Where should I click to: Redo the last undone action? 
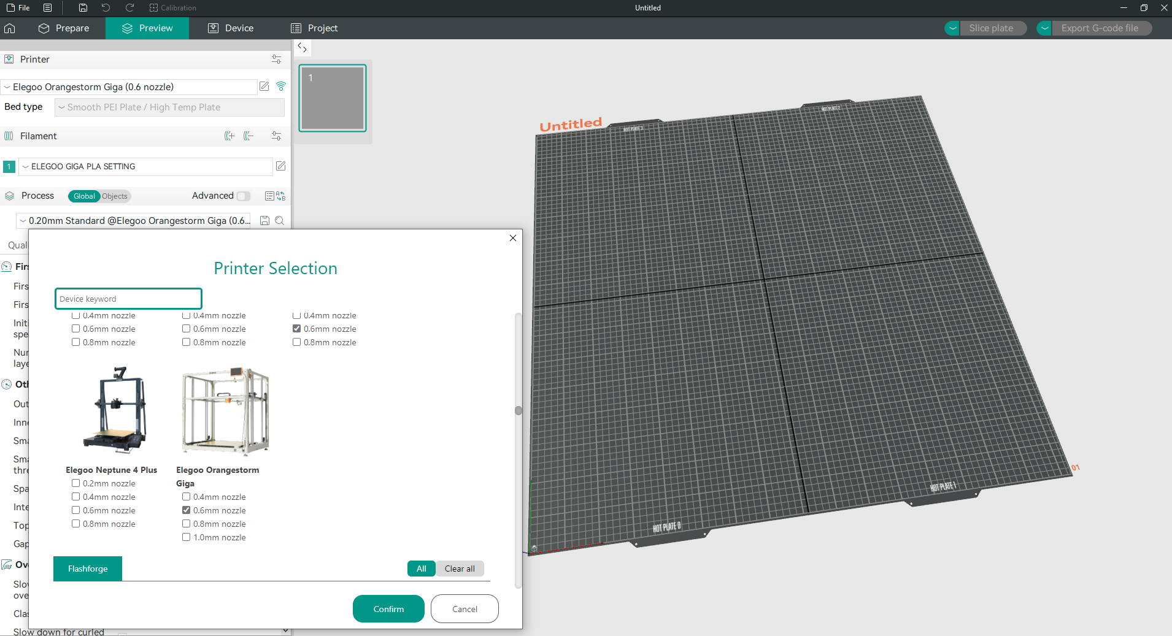point(129,7)
